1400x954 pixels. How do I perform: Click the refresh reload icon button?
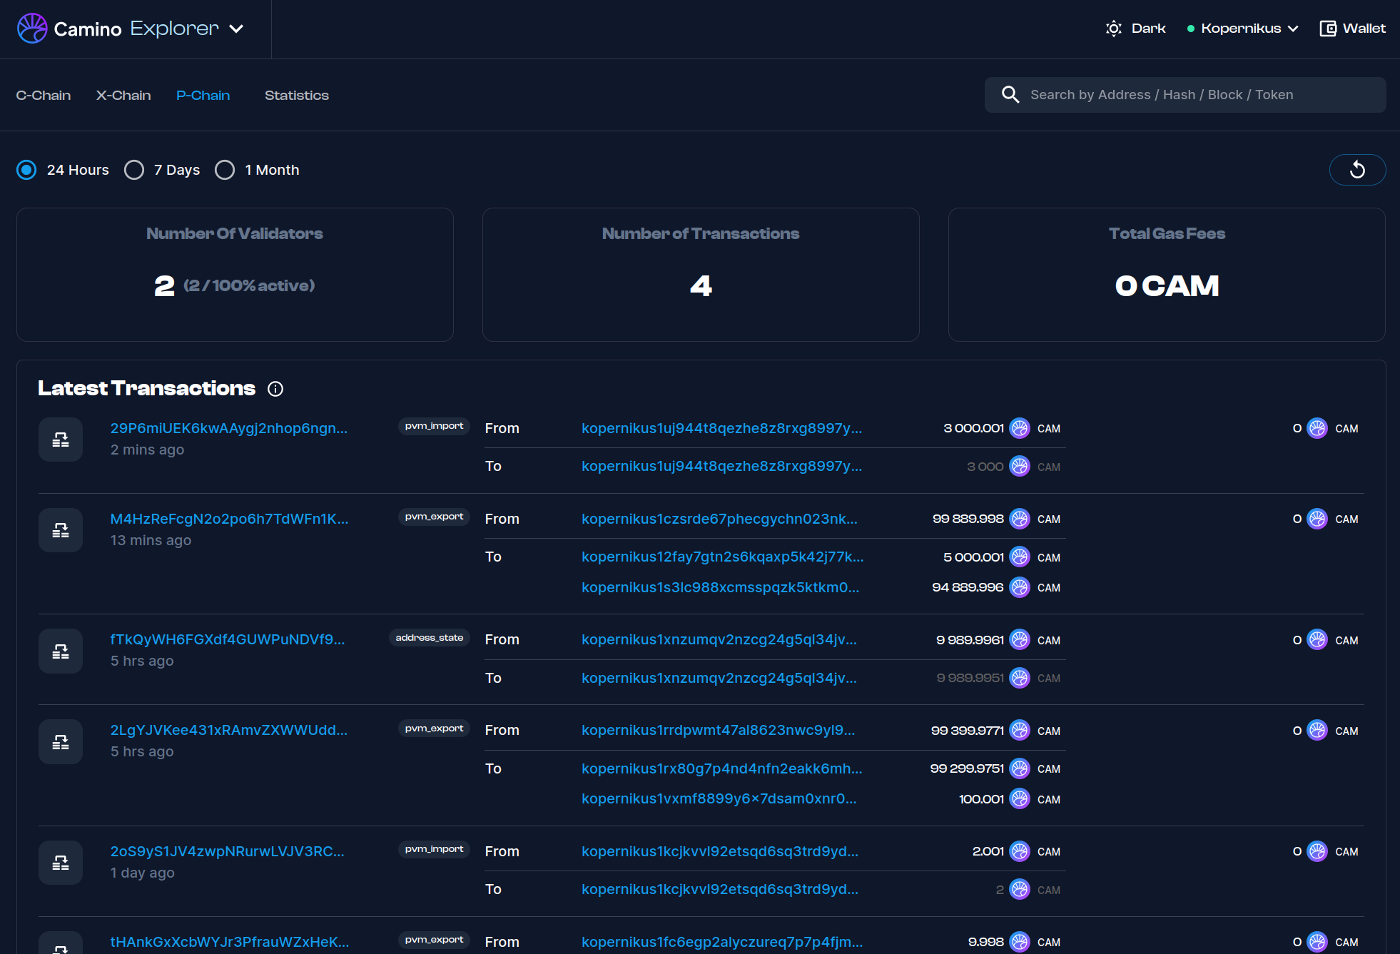(x=1356, y=170)
